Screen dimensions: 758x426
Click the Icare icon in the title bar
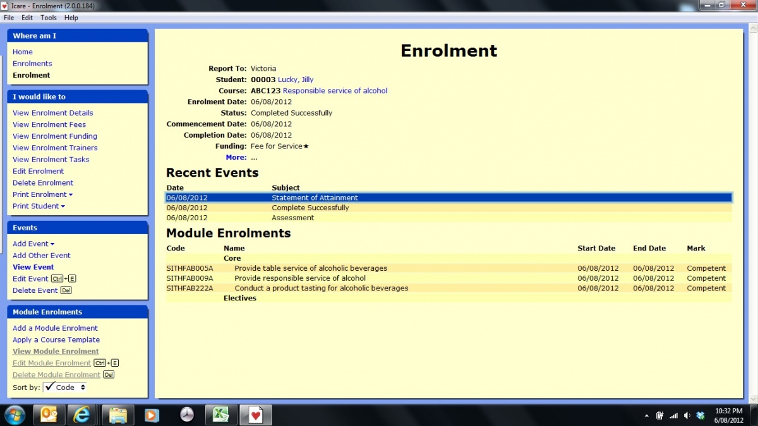coord(5,5)
